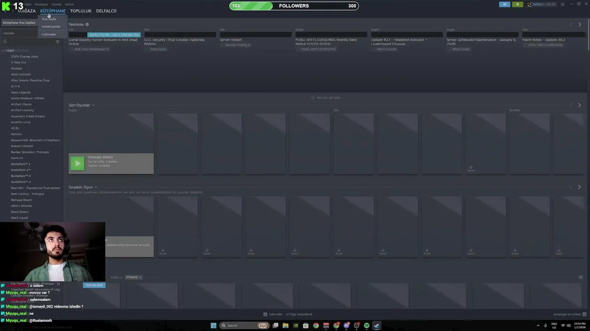
Task: Select İndirmeler from the dropdown menu
Action: tap(49, 34)
